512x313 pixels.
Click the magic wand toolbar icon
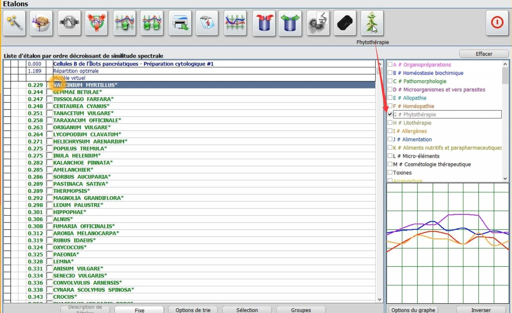14,23
